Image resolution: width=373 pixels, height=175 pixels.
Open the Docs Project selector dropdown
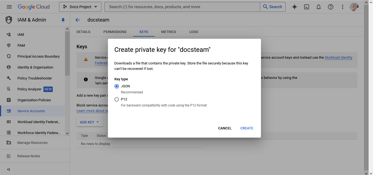tap(80, 7)
